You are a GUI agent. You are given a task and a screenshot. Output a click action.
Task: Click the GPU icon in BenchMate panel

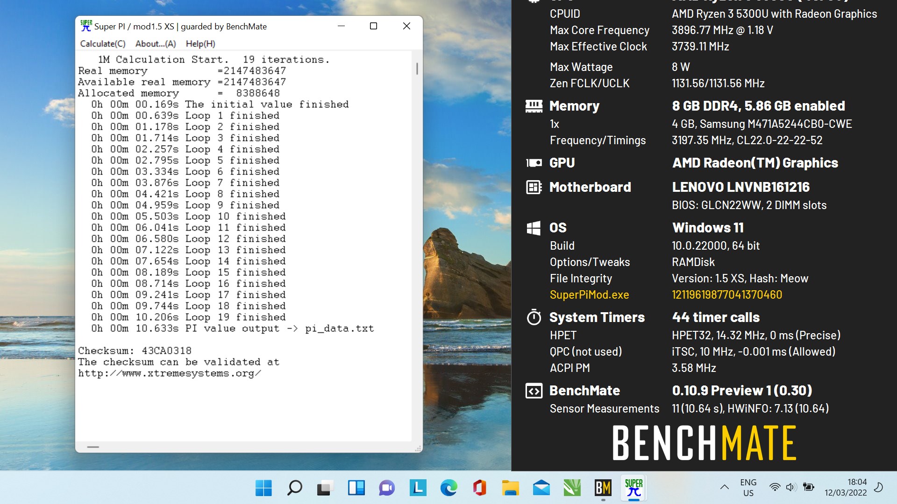534,163
